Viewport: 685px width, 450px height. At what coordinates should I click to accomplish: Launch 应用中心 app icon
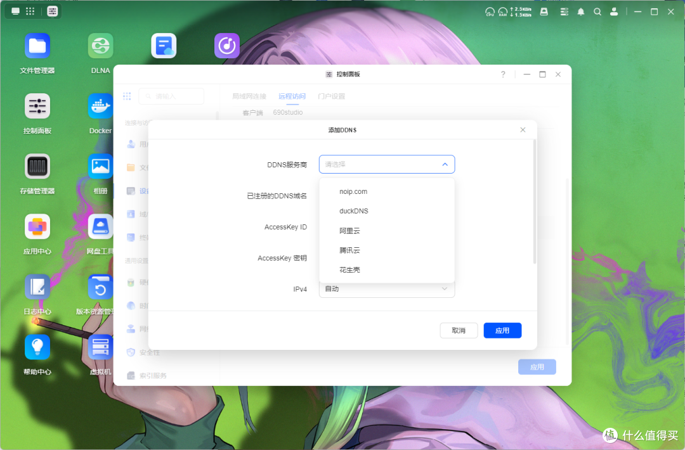click(x=37, y=226)
